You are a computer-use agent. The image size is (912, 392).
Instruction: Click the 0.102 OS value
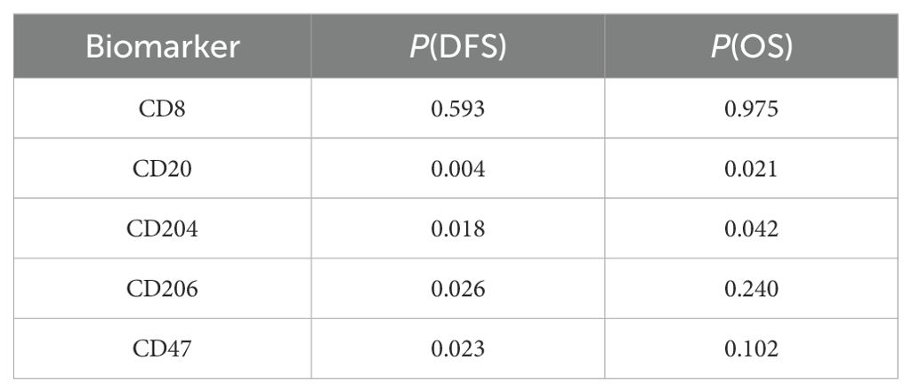tap(752, 348)
